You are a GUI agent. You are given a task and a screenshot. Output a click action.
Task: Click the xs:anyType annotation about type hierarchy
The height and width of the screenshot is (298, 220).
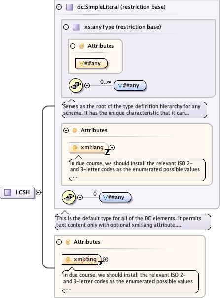[134, 110]
